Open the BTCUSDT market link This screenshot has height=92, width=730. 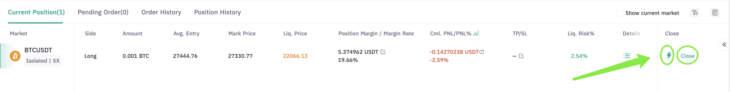point(38,50)
